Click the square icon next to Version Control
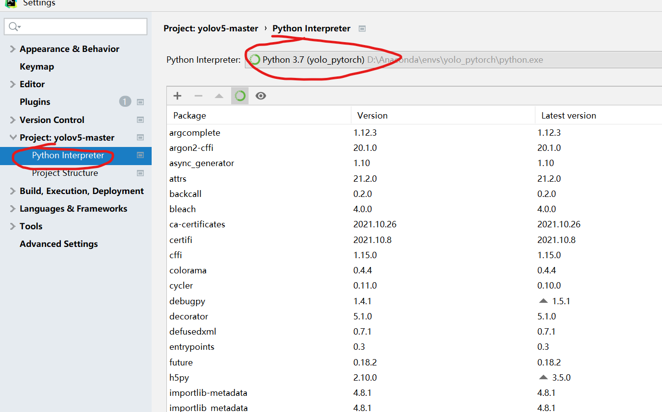662x412 pixels. pyautogui.click(x=140, y=120)
